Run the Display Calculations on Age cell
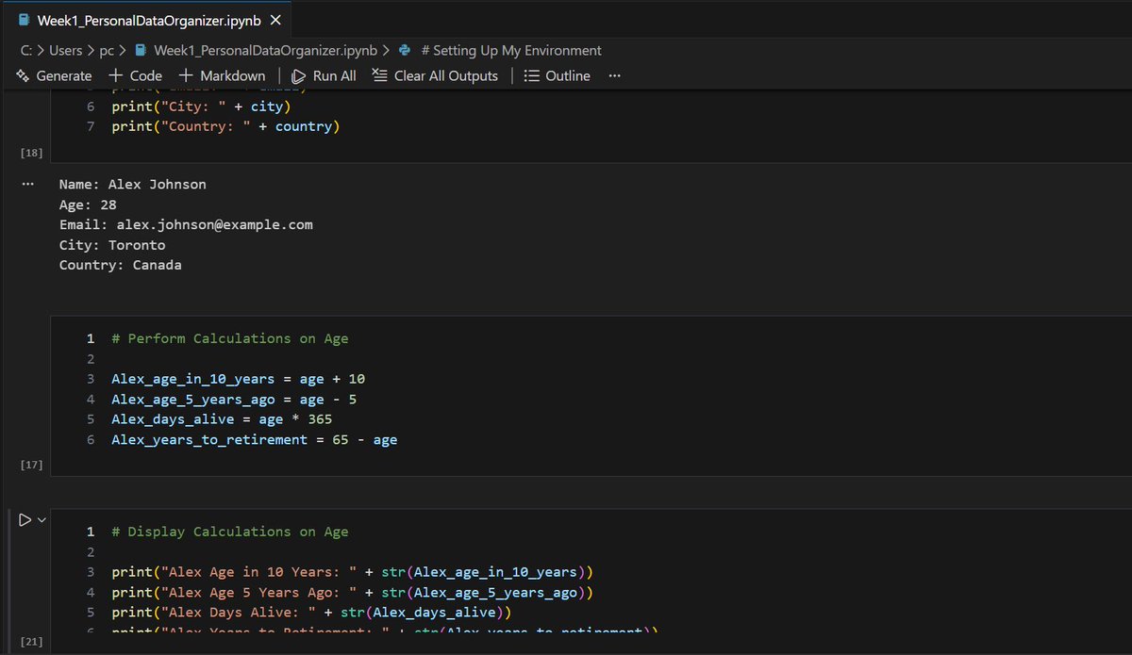The width and height of the screenshot is (1132, 655). pyautogui.click(x=25, y=519)
